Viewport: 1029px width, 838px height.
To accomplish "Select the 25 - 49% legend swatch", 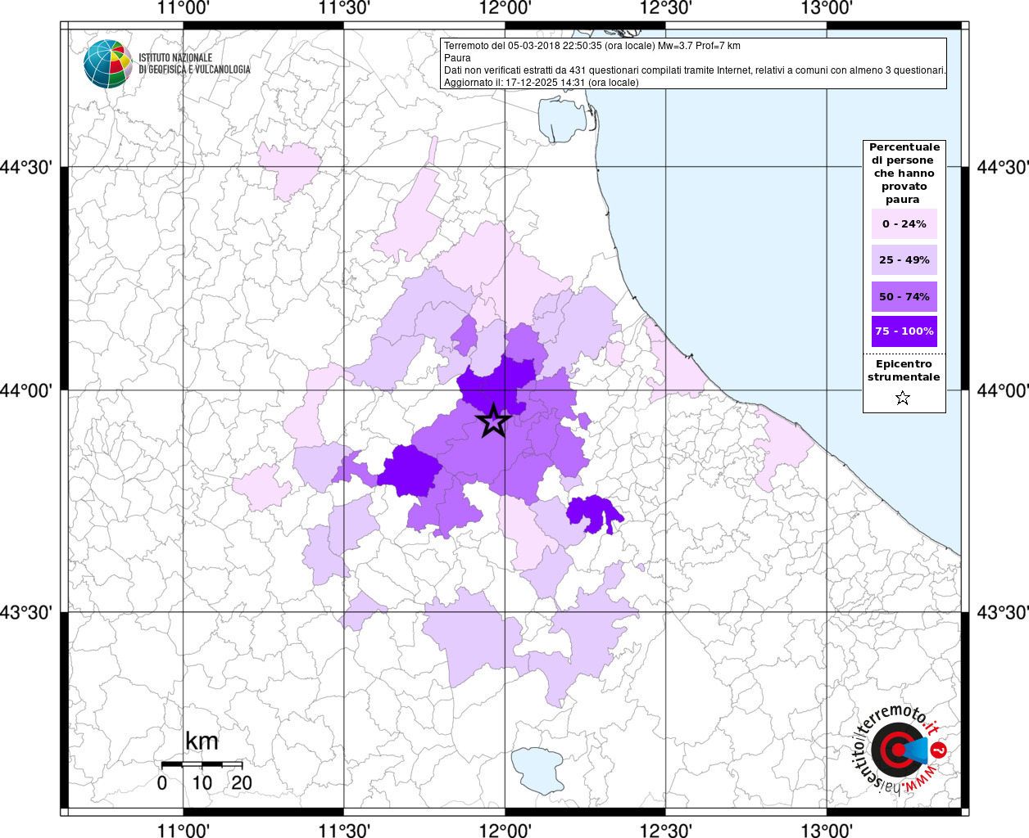I will click(904, 260).
